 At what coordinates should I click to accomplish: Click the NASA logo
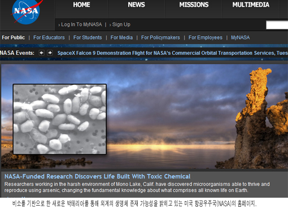click(26, 11)
